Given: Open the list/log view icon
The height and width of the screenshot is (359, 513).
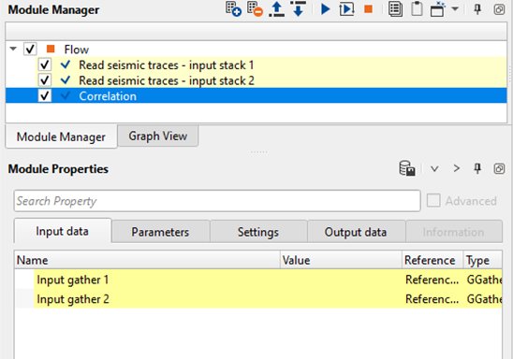Looking at the screenshot, I should [396, 9].
